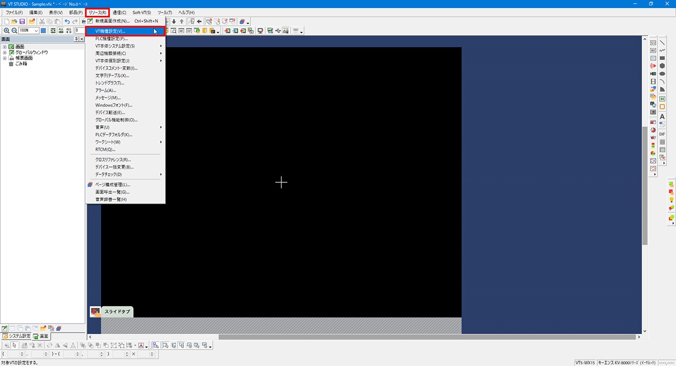The height and width of the screenshot is (366, 676).
Task: Select the filled ellipse shape tool
Action: coord(662,74)
